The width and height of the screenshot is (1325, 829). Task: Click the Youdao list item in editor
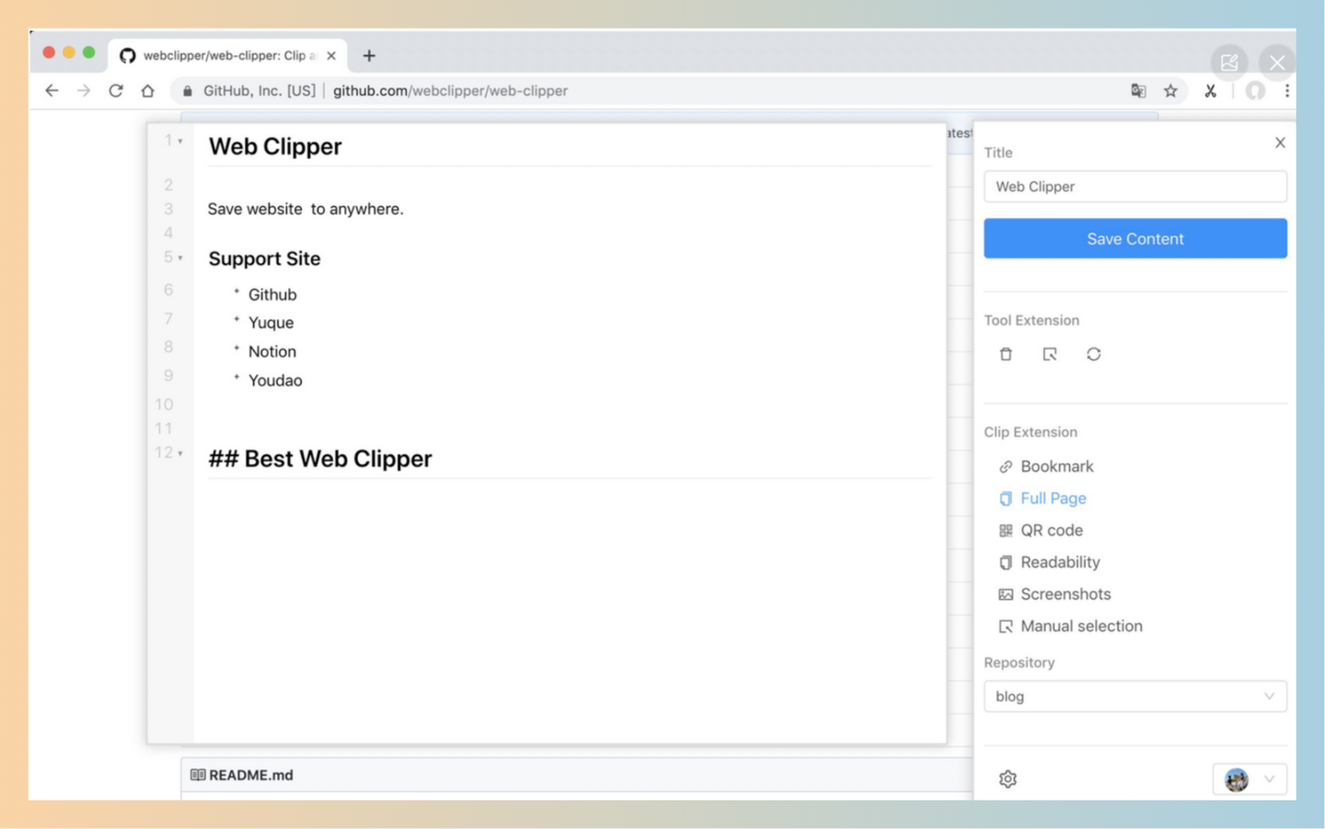(275, 380)
